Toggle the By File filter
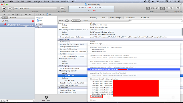Viewport: 183px width, 103px height. [5, 17]
